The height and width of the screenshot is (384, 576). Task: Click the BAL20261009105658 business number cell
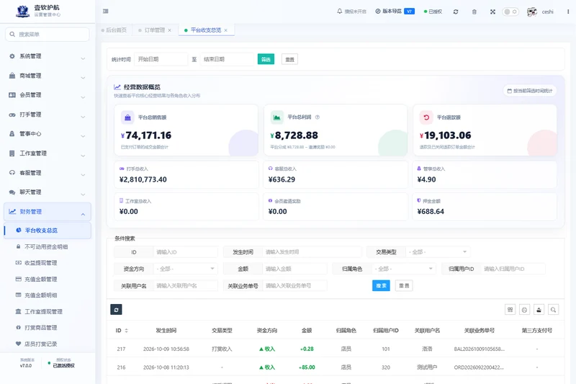479,349
